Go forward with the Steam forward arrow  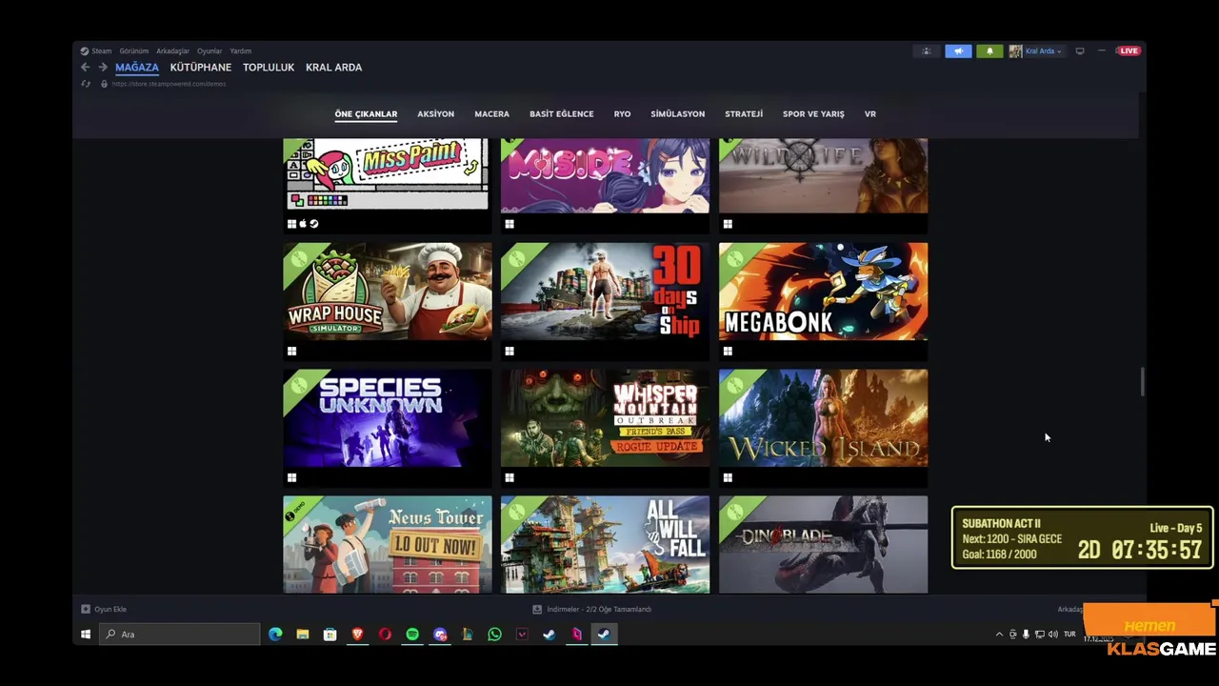103,68
